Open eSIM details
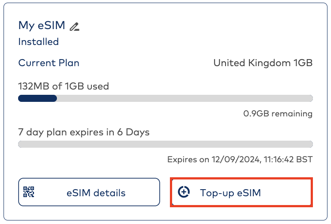Viewport: 331px width, 224px height. (89, 192)
